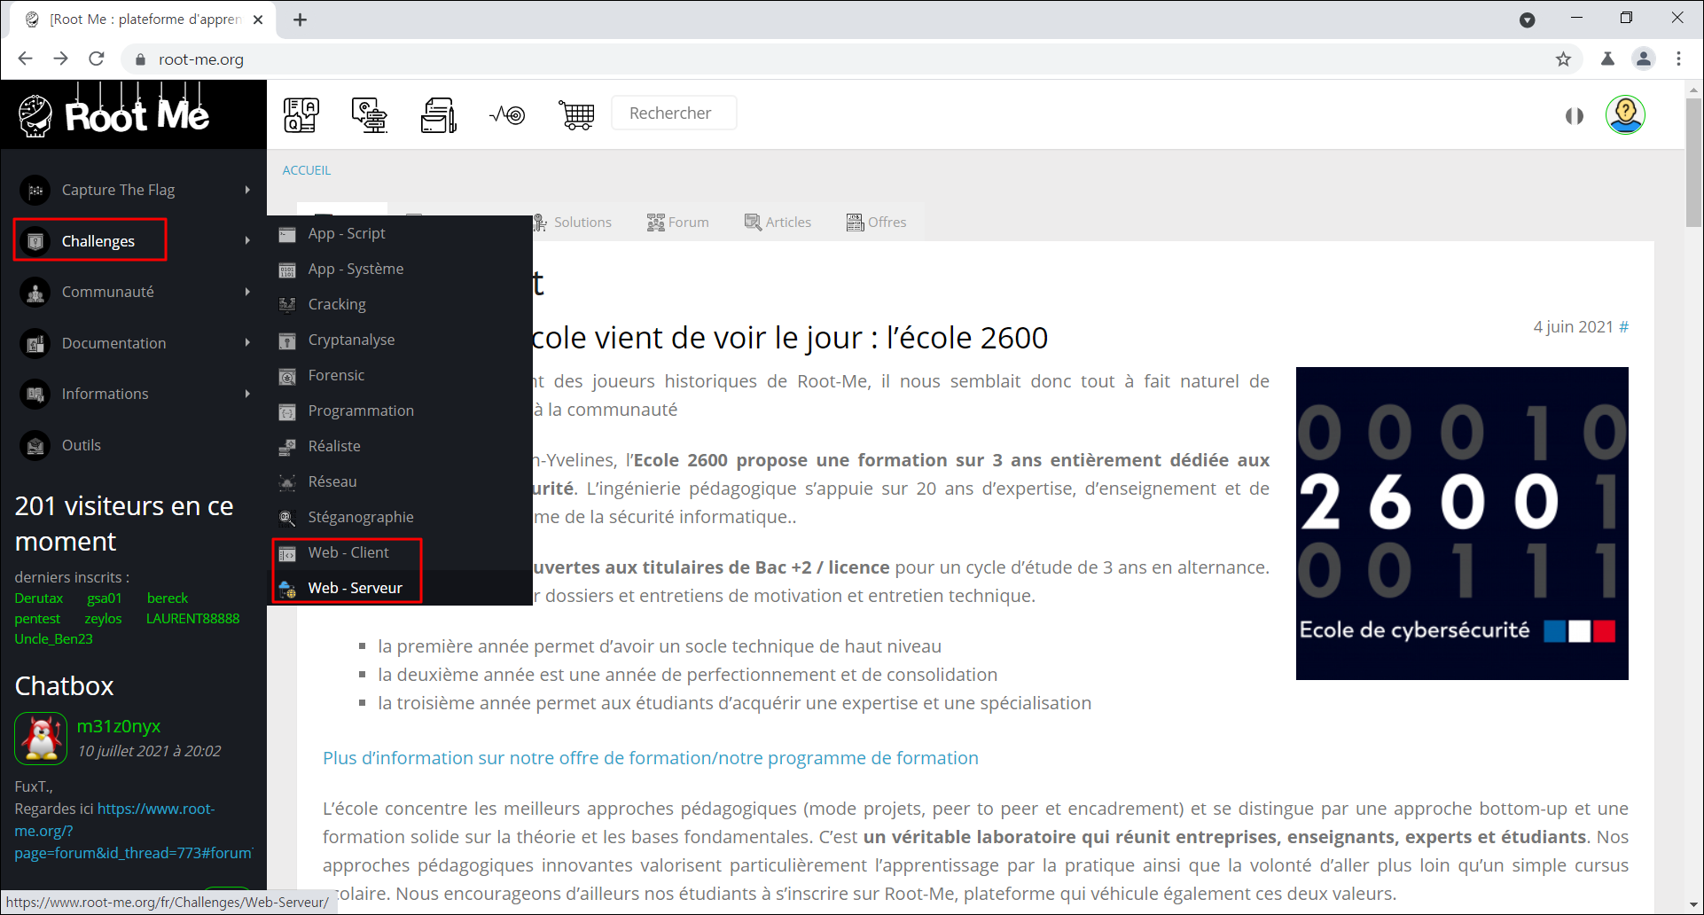The height and width of the screenshot is (915, 1704).
Task: Open the Chrome tab search dropdown
Action: click(1527, 20)
